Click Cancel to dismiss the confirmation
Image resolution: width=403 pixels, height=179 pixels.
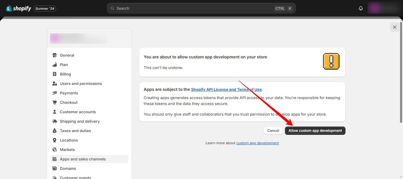pos(273,130)
